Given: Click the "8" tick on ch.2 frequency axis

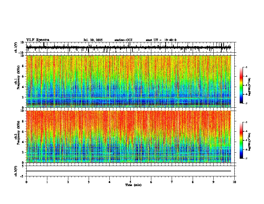Looking at the screenshot, I should click(23, 121).
